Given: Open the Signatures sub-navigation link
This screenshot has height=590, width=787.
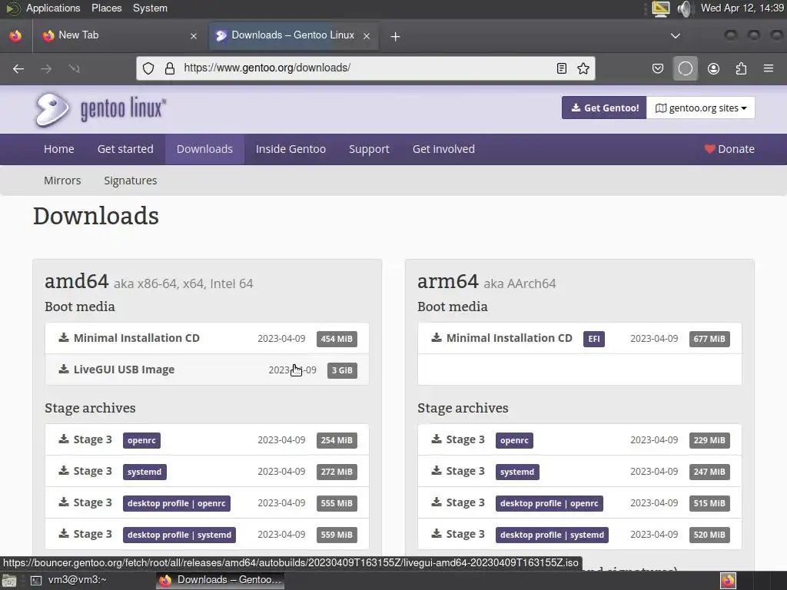Looking at the screenshot, I should click(x=131, y=181).
